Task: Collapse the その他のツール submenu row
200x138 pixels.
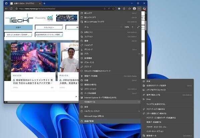Action: coord(110,102)
